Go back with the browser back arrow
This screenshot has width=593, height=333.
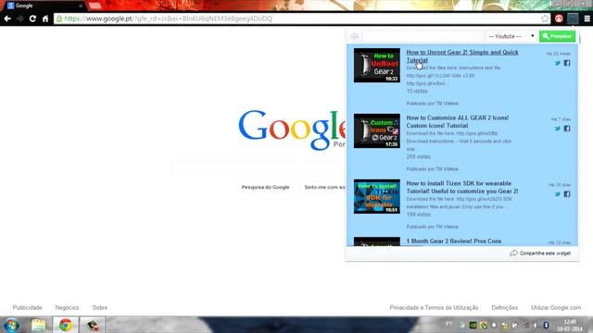click(x=7, y=18)
